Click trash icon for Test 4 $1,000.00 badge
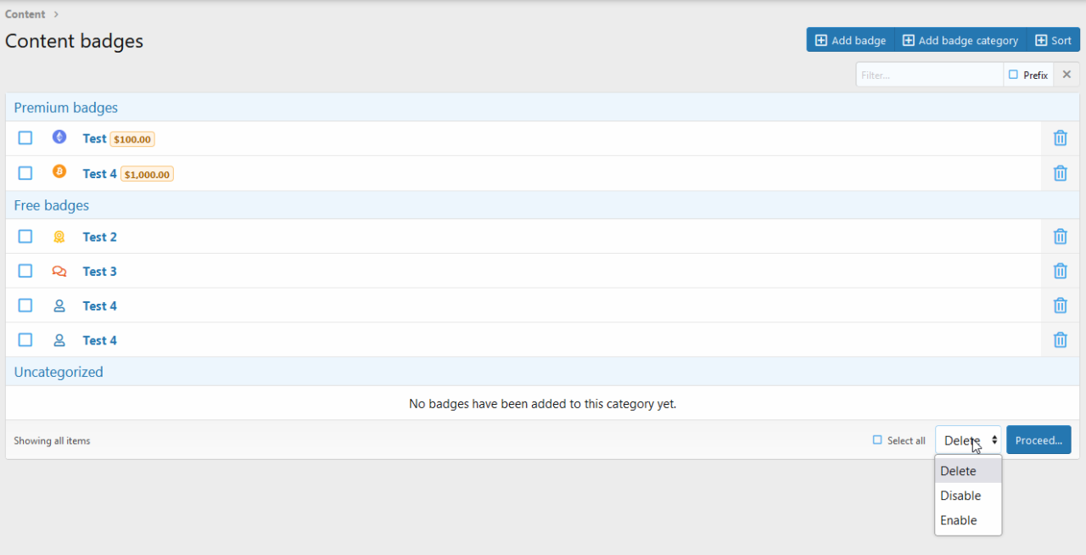1086x555 pixels. click(x=1060, y=173)
